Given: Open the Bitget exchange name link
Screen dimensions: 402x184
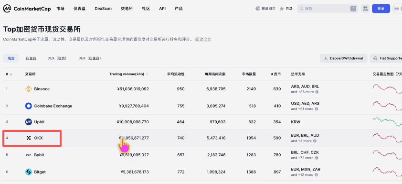Looking at the screenshot, I should click(40, 172).
